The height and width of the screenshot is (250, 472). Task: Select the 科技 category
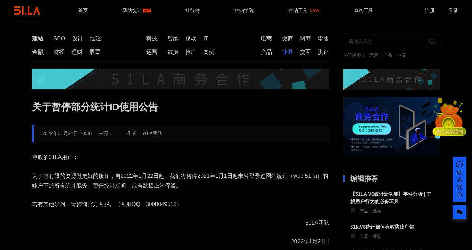pyautogui.click(x=152, y=39)
